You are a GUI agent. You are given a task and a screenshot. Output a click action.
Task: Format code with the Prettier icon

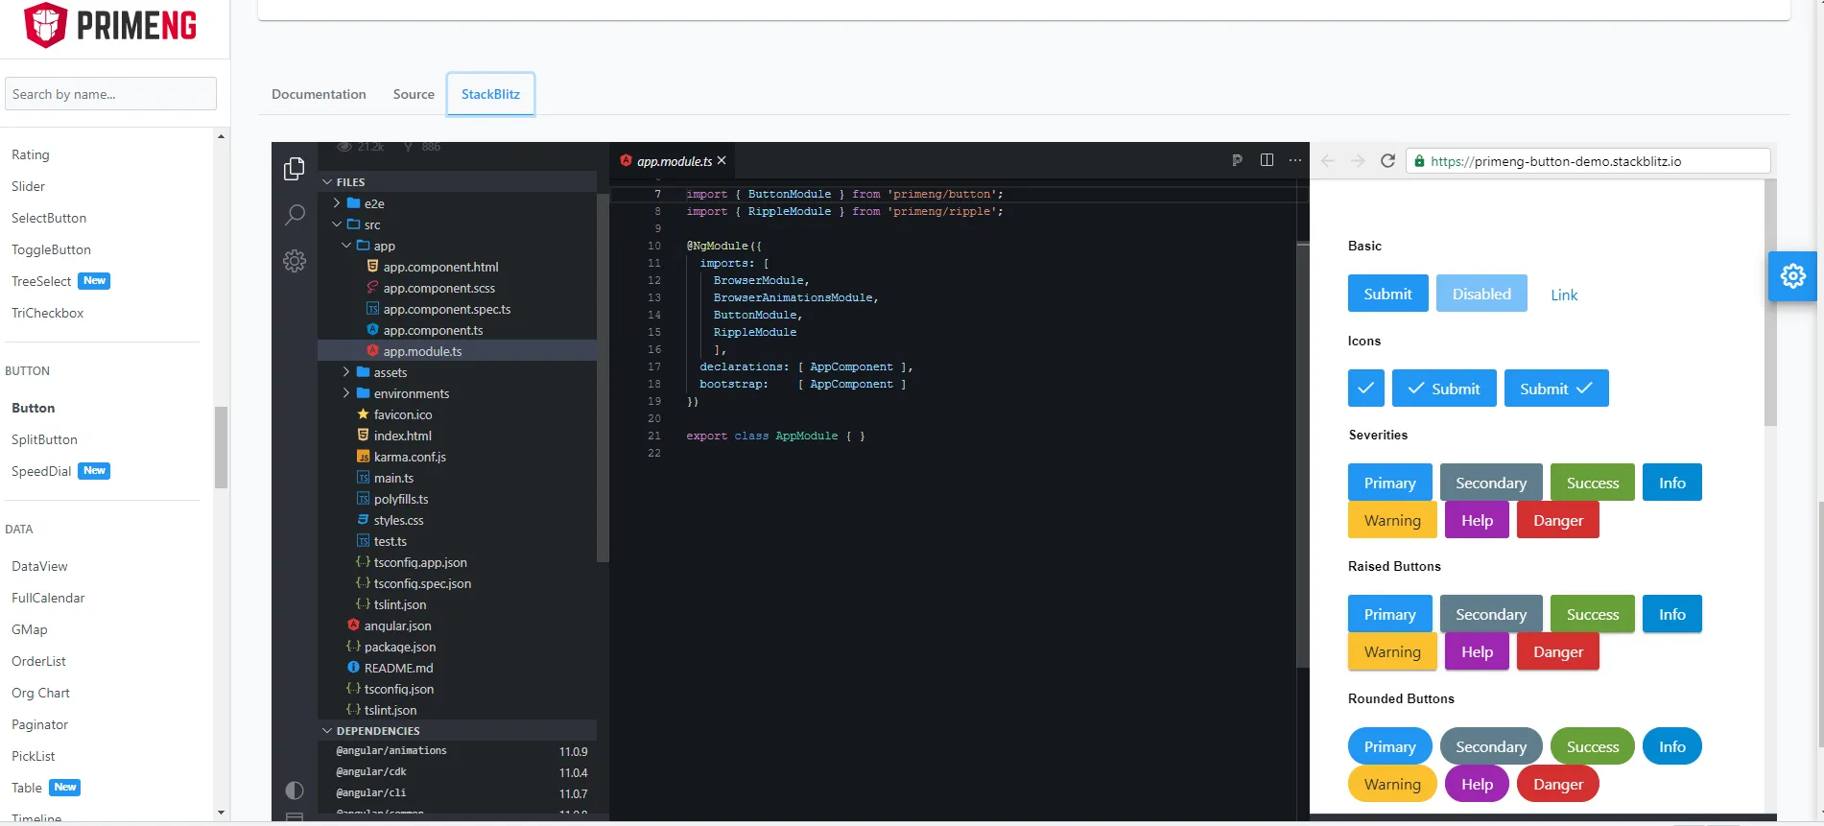1237,160
